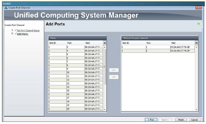Viewport: 206px width, 124px height.
Task: Sort Ports table by Port header
Action: tap(76, 43)
